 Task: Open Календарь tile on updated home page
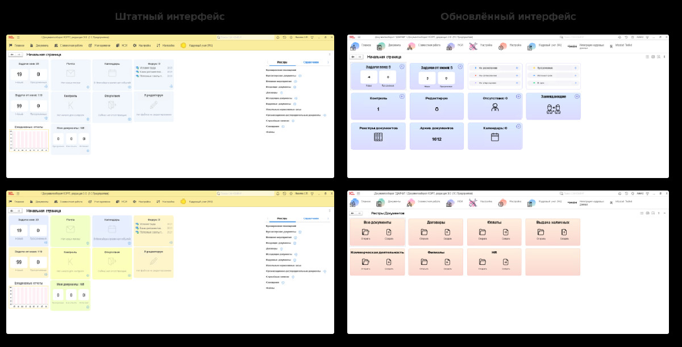[495, 136]
